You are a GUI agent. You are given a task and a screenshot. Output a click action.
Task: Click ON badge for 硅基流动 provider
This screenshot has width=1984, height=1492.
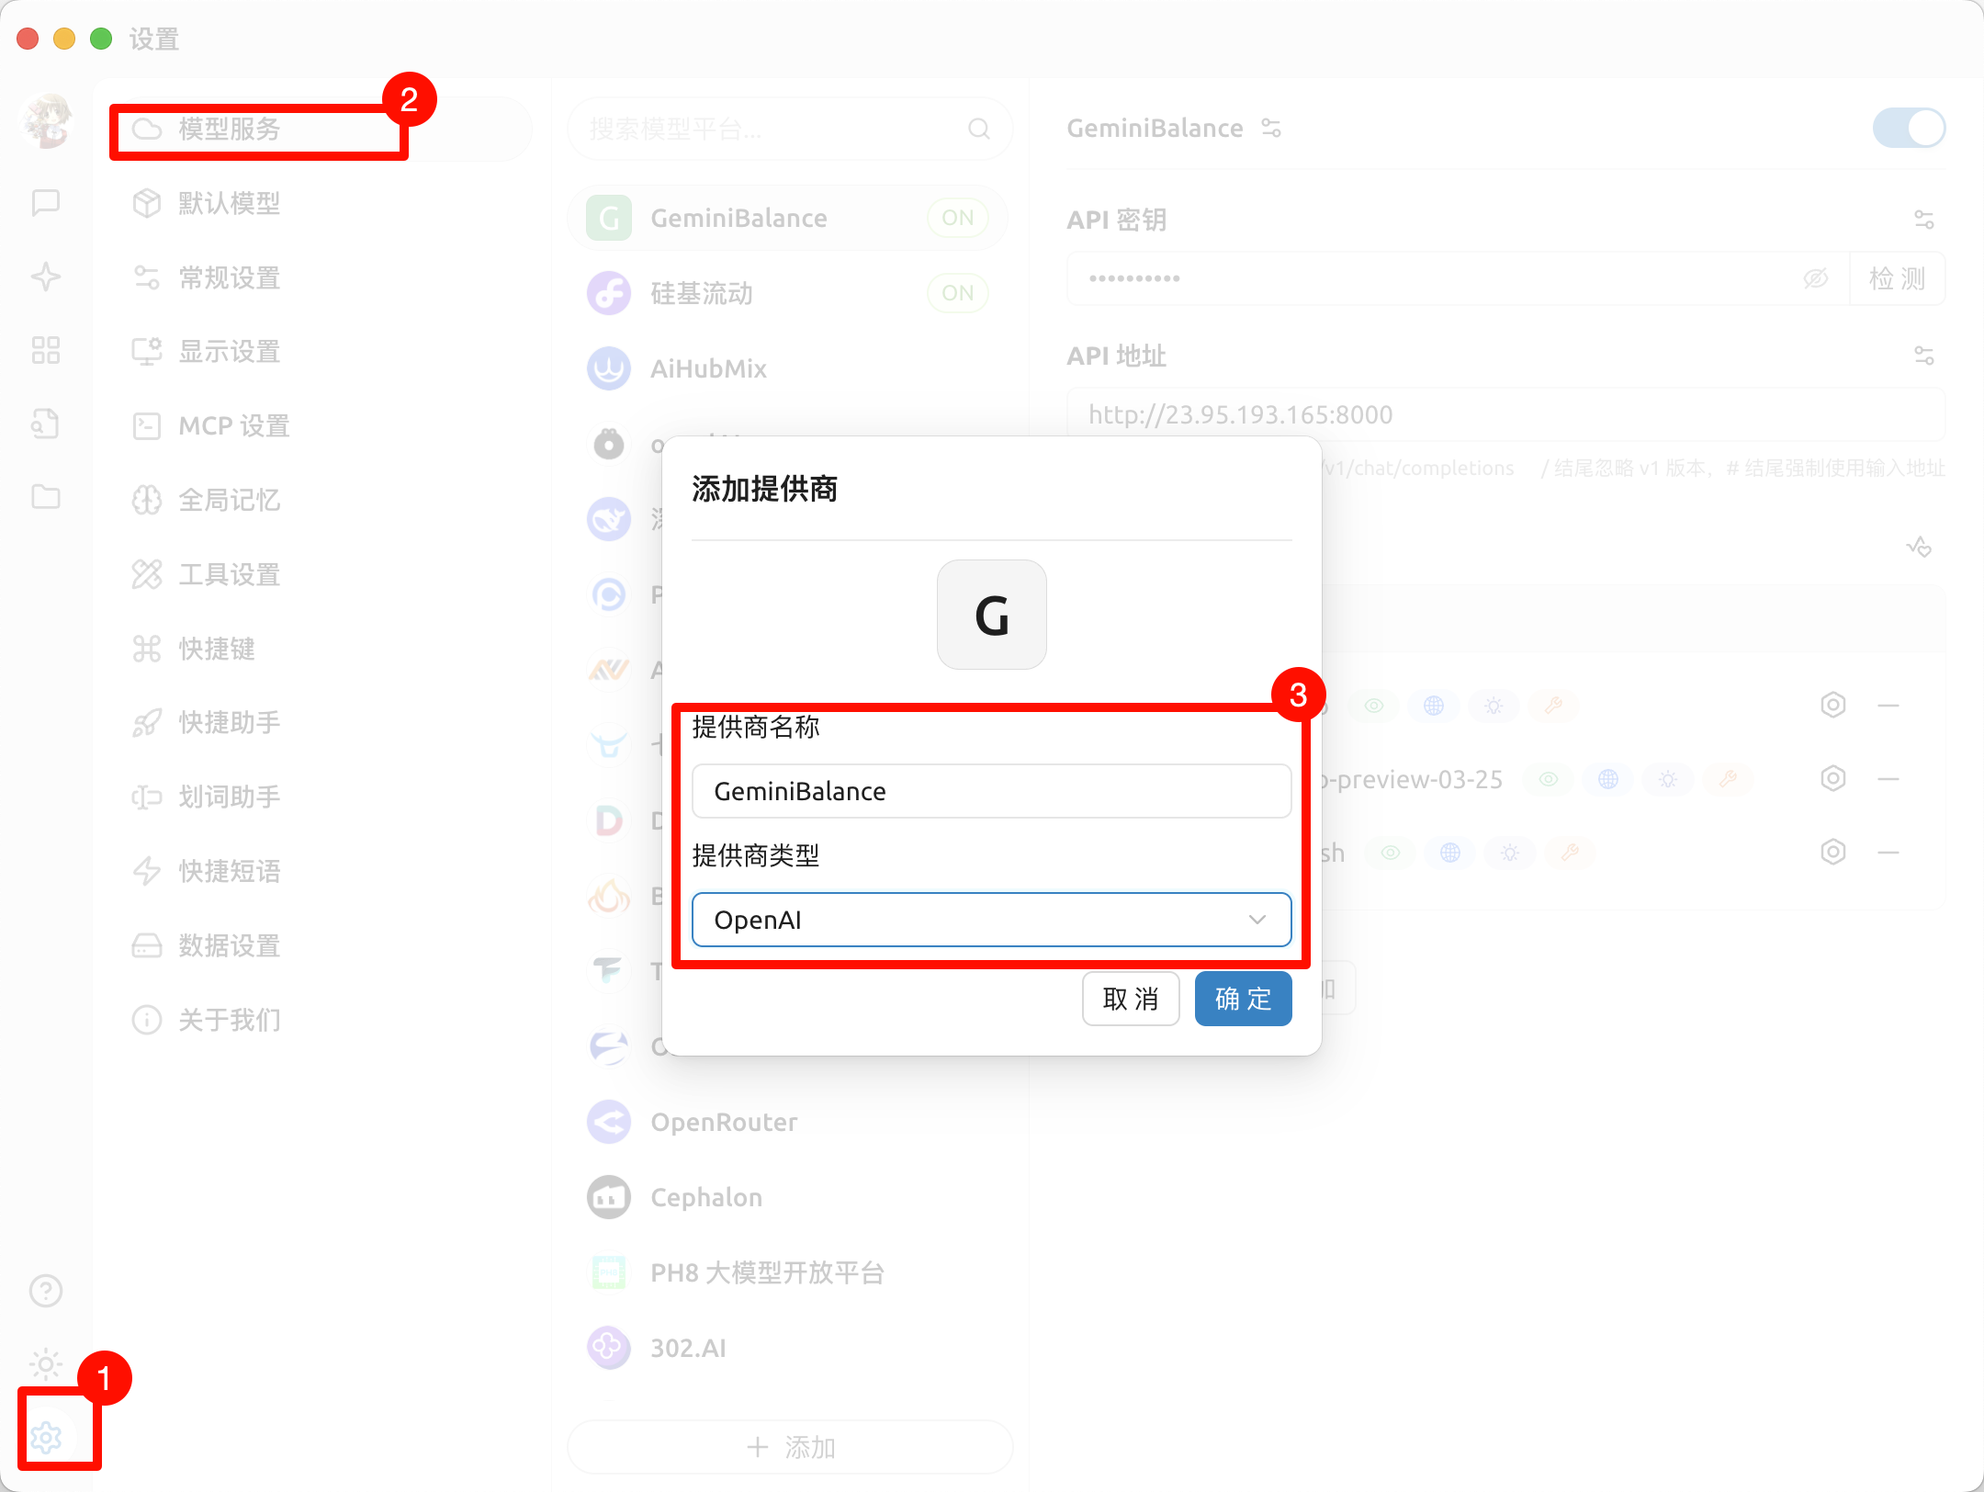(x=957, y=293)
